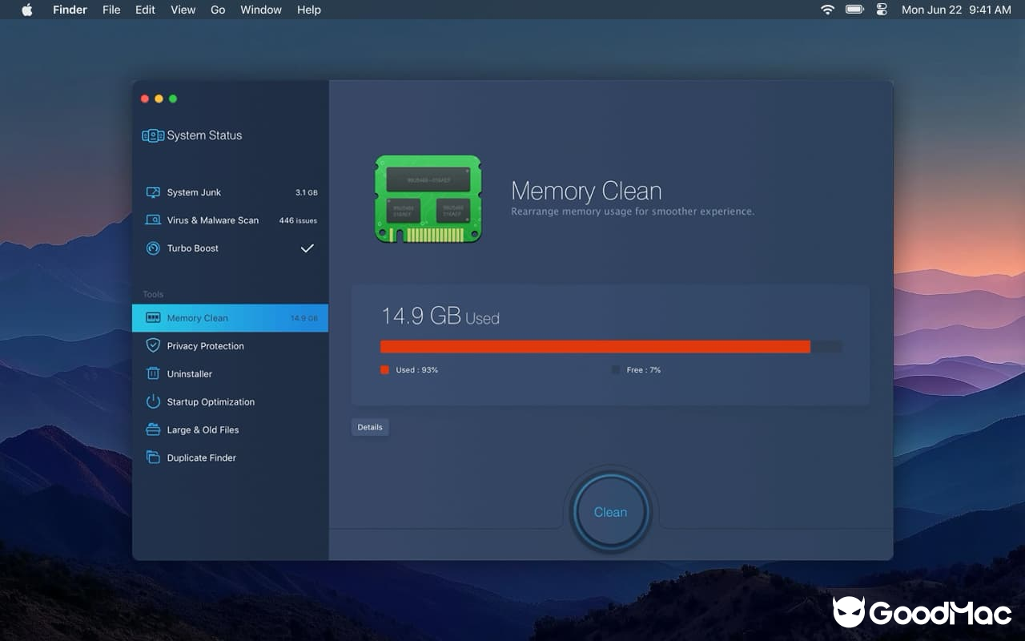Click the red memory usage bar

pos(595,346)
